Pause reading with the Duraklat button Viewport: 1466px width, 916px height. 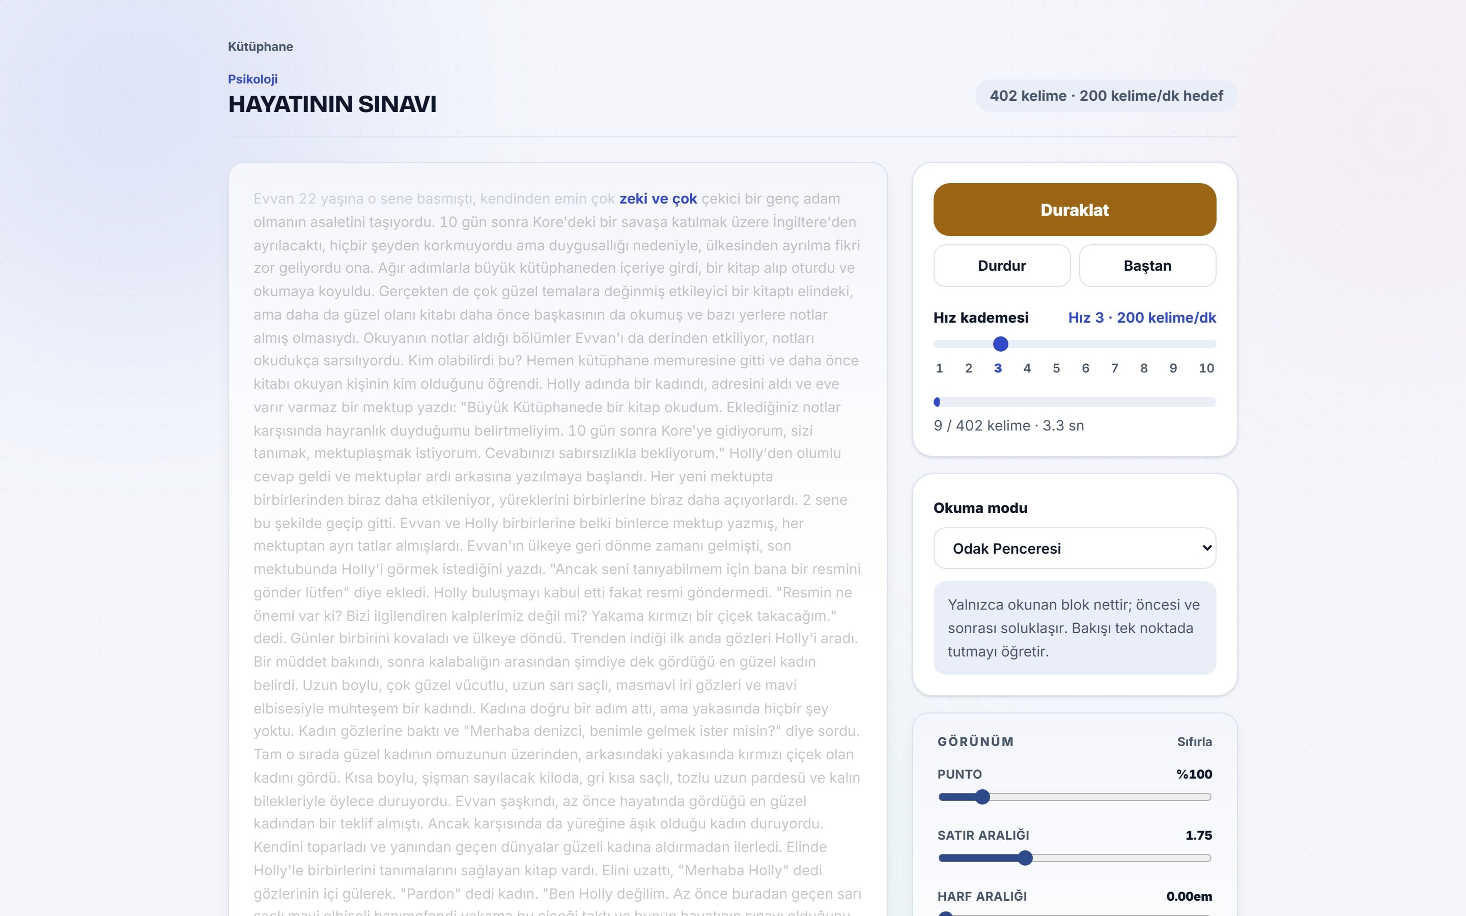tap(1074, 210)
